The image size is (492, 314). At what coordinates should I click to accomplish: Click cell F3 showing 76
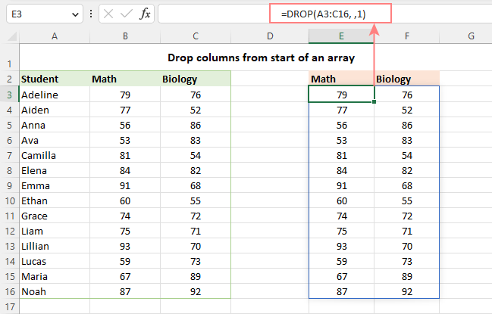tap(406, 95)
